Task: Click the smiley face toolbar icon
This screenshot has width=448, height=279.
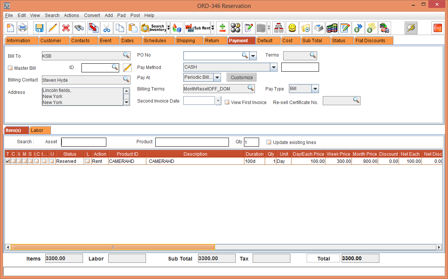Action: (292, 28)
